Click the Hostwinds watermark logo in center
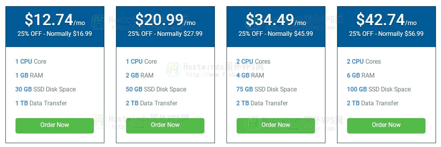 point(173,69)
